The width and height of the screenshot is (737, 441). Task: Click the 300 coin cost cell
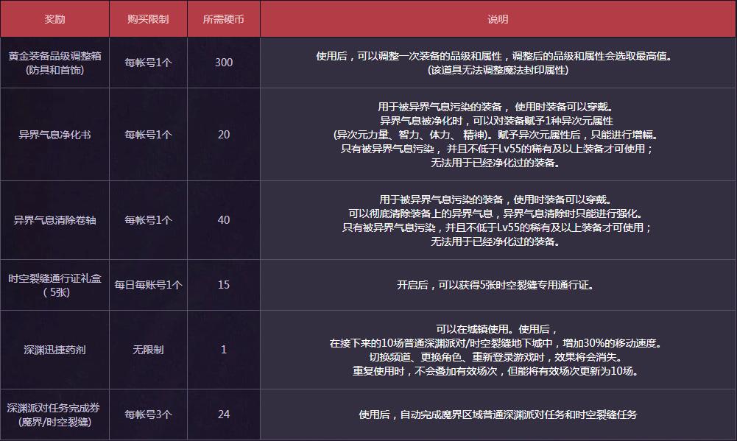pyautogui.click(x=223, y=63)
